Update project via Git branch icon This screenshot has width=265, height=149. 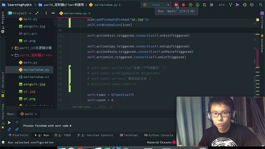[x=231, y=5]
